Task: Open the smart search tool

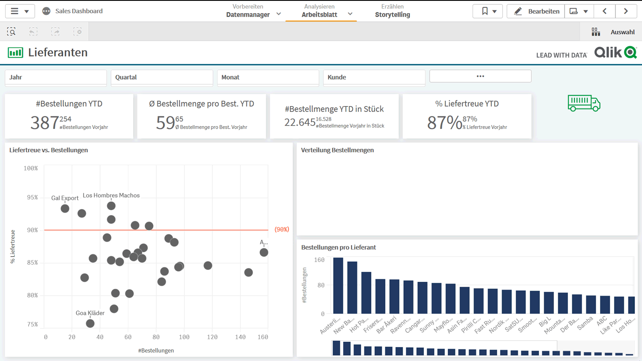Action: [x=11, y=32]
